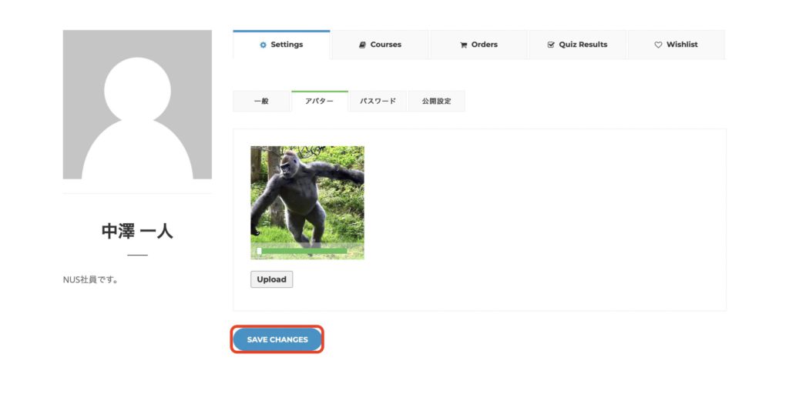Screen dimensions: 789x404
Task: Switch to the Courses tab
Action: 380,45
